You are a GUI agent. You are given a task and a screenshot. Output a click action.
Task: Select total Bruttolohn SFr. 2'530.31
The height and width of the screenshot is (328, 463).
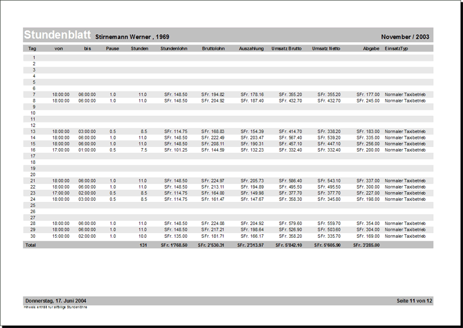coord(211,245)
